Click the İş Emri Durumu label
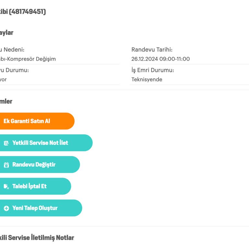 [x=153, y=70]
